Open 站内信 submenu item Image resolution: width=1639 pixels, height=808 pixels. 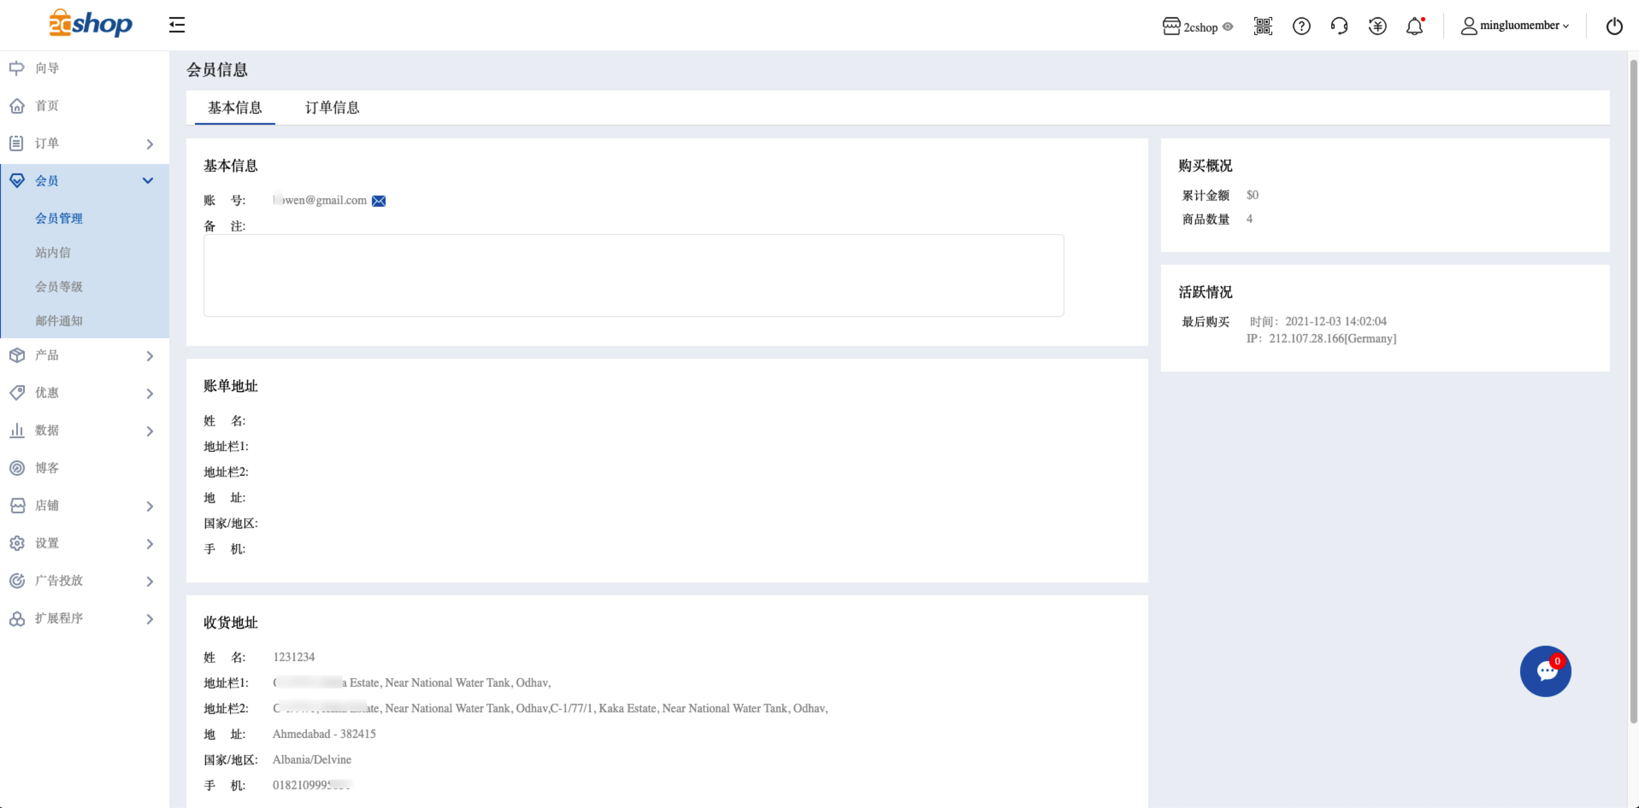pyautogui.click(x=53, y=252)
